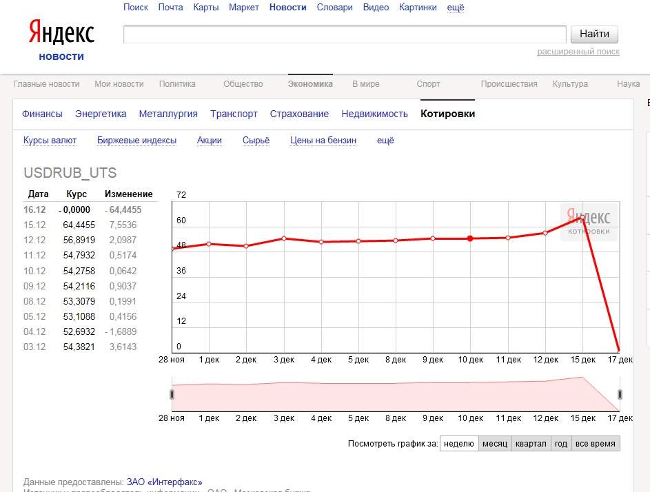Expand ещё under quotes subsections

[x=385, y=141]
